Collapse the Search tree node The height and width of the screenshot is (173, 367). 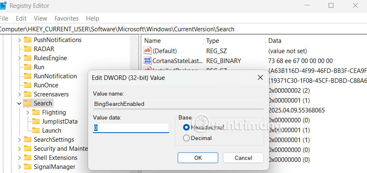point(19,103)
